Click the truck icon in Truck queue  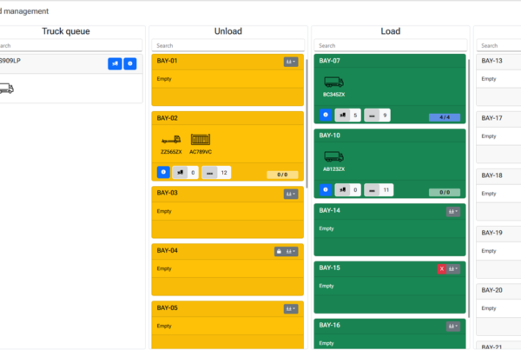5,88
